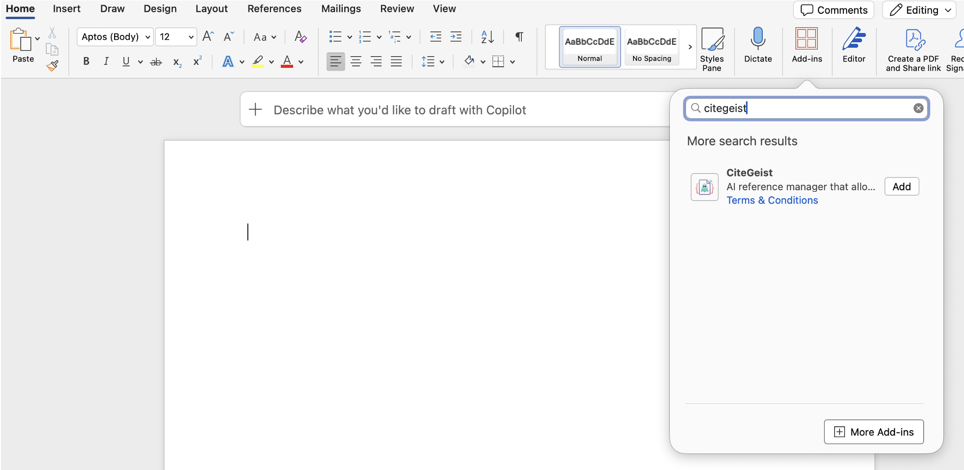Apply the Normal style
This screenshot has width=964, height=470.
(590, 47)
